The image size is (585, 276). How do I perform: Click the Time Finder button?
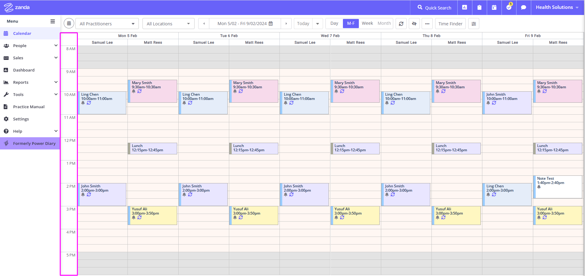click(x=450, y=23)
